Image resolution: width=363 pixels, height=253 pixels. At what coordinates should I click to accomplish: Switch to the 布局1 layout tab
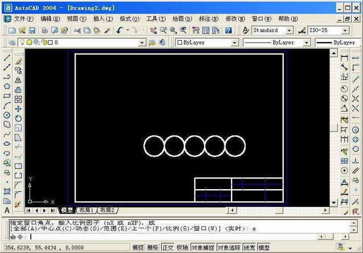[x=86, y=210]
